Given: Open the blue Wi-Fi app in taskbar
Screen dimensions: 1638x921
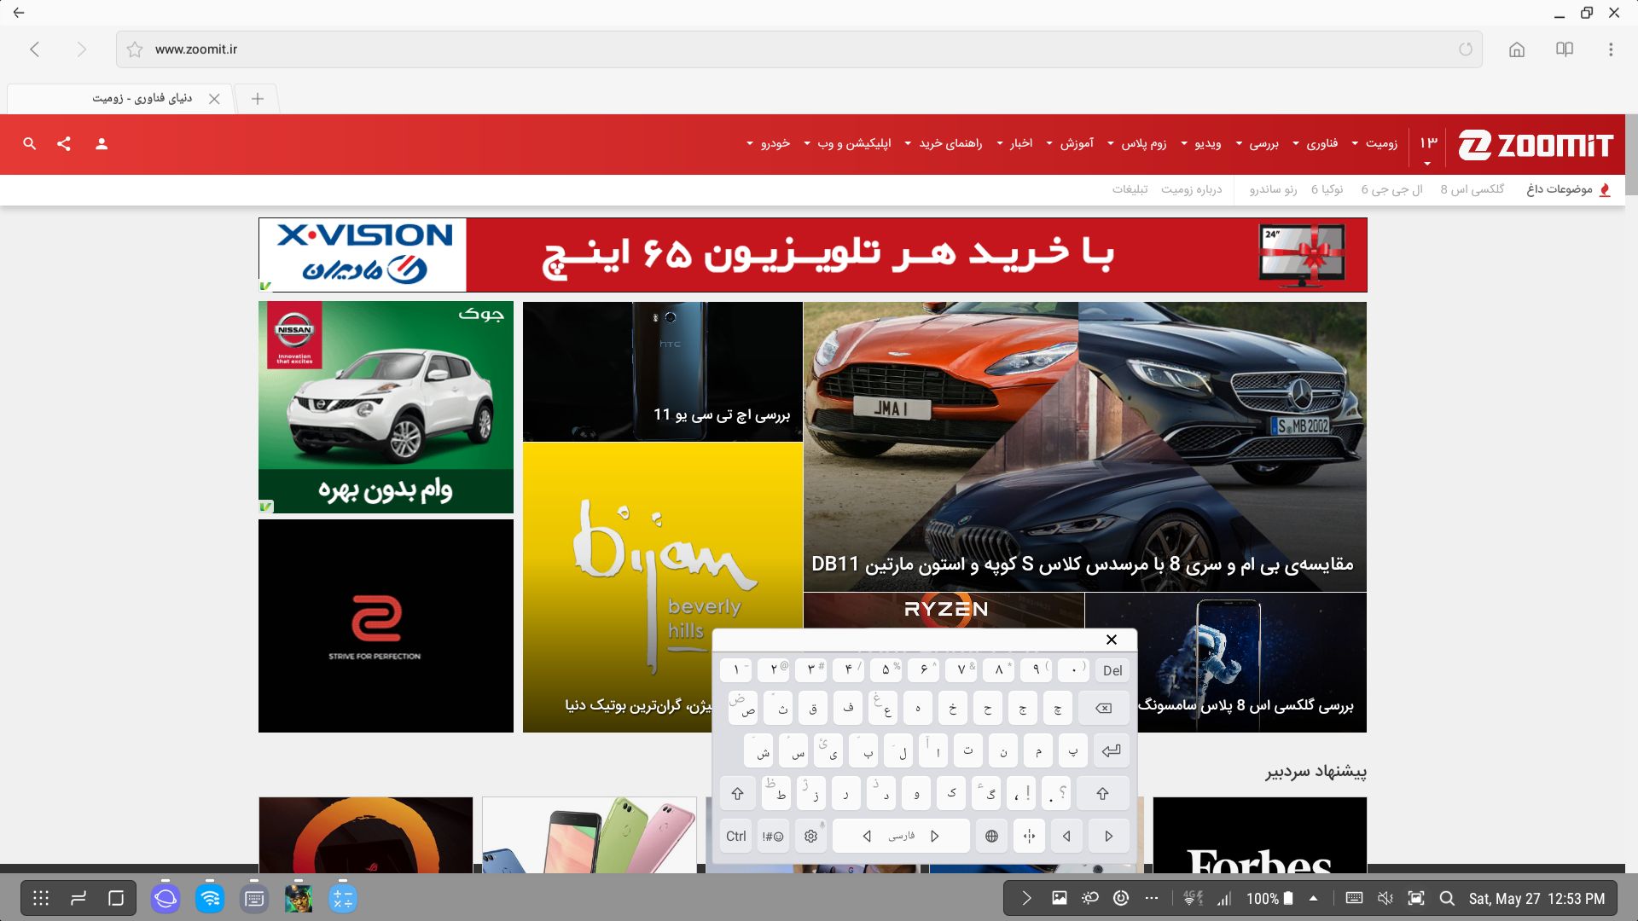Looking at the screenshot, I should pyautogui.click(x=210, y=899).
